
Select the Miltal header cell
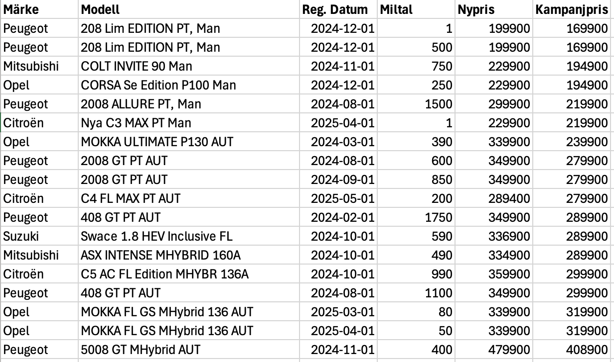click(416, 9)
